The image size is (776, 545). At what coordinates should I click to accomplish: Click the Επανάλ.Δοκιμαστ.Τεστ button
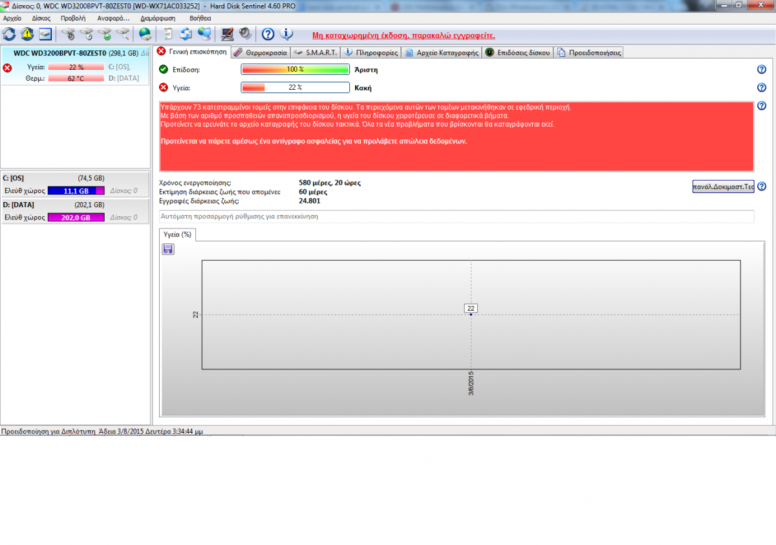723,187
